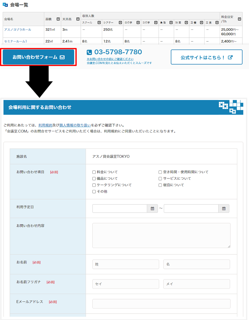Viewport: 249px width, 320px height.
Task: Click the 姓 name field
Action: (x=126, y=264)
